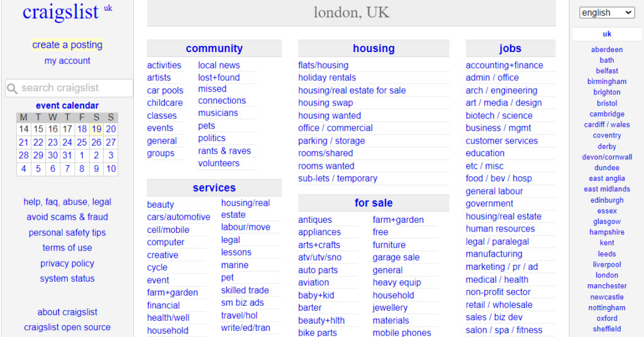The height and width of the screenshot is (337, 644).
Task: Open the community section header
Action: pos(214,48)
